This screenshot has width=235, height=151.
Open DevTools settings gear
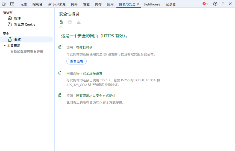pyautogui.click(x=215, y=4)
